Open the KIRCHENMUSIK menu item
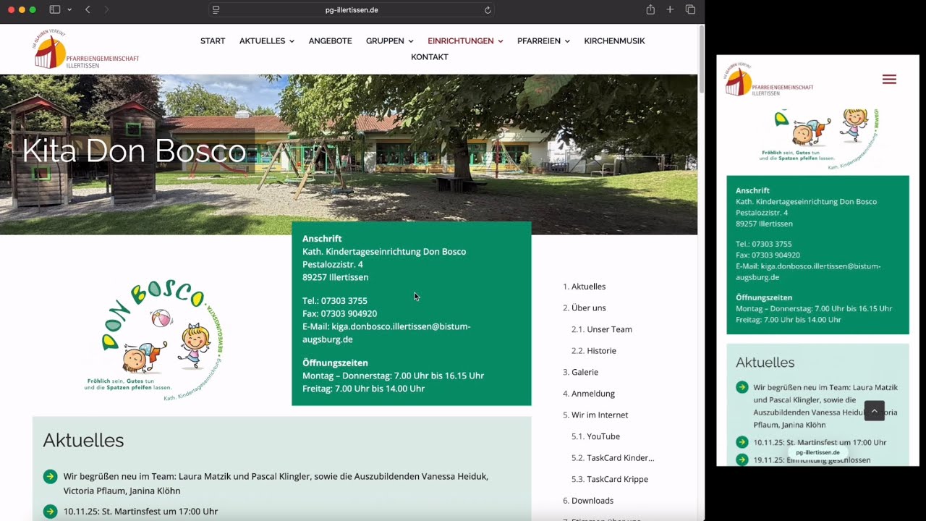 (614, 41)
